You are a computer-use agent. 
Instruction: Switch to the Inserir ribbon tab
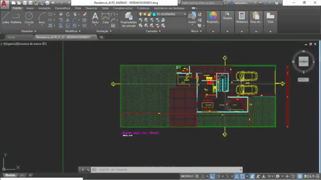click(x=30, y=8)
